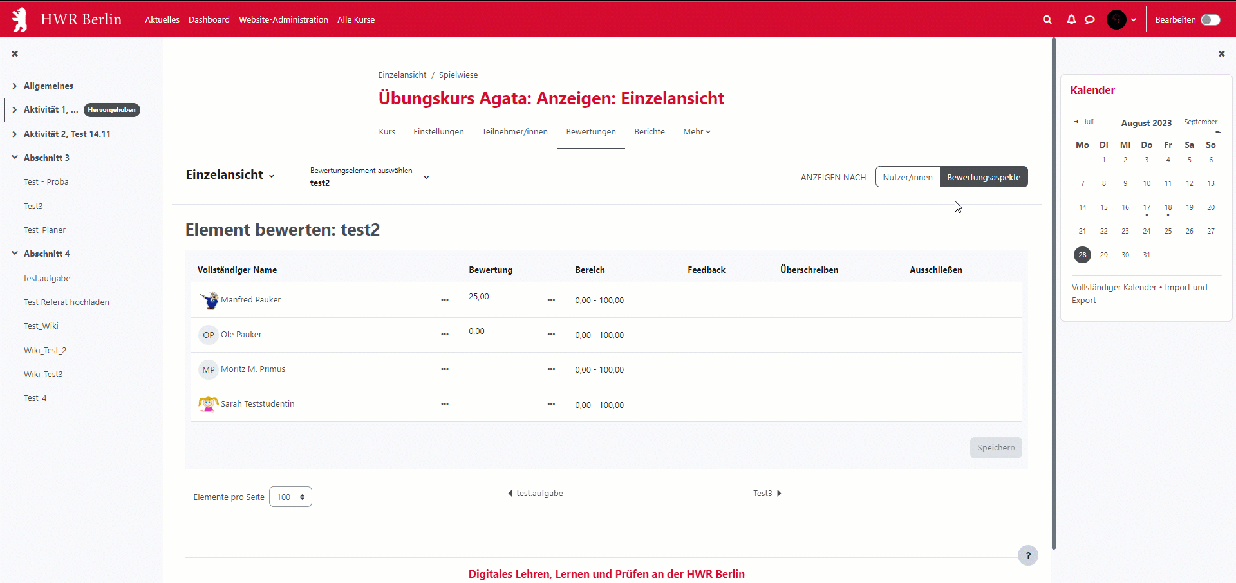Open the search magnifier icon
1236x583 pixels.
click(x=1047, y=20)
